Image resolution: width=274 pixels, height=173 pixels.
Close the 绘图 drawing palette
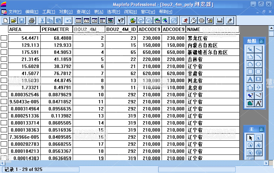point(262,41)
